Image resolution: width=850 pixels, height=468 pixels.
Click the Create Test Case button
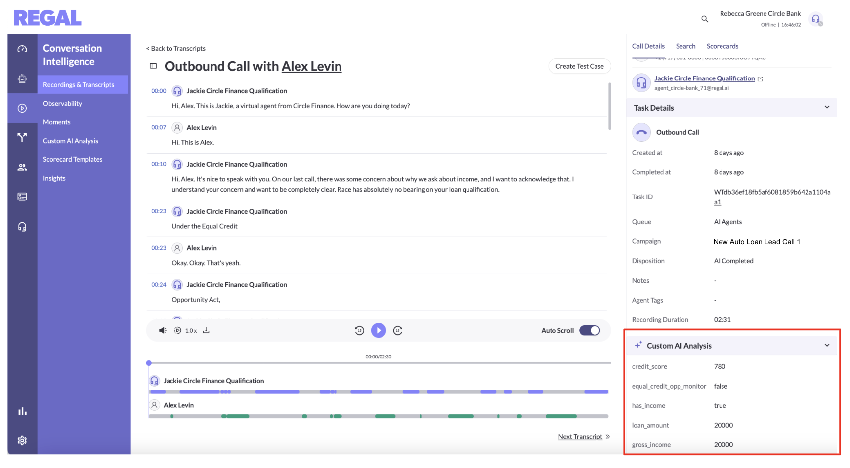click(579, 66)
